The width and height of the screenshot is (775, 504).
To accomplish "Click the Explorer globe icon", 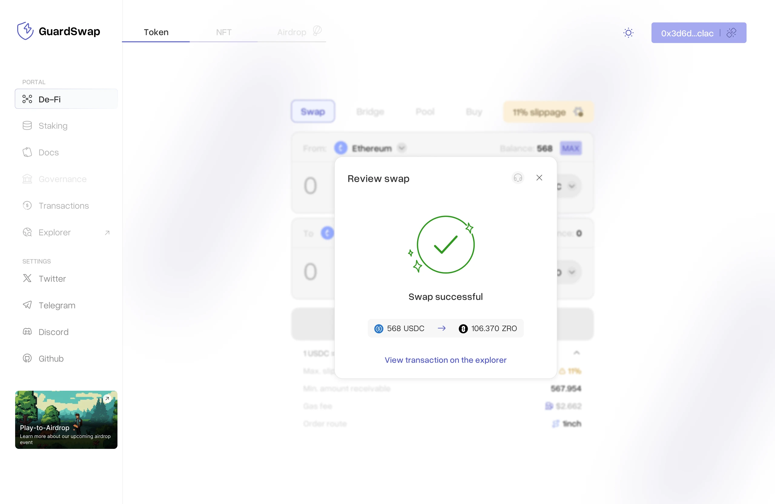I will pyautogui.click(x=27, y=232).
